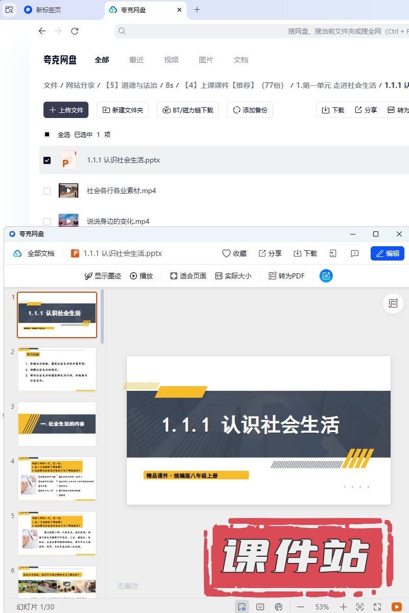Click the 收藏 heart icon

(226, 253)
